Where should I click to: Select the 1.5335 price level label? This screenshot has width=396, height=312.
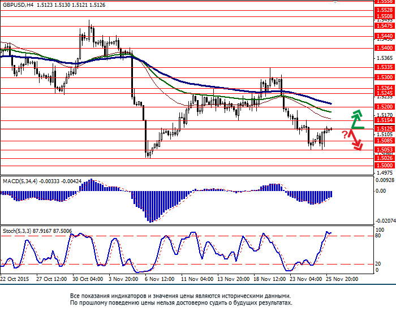(x=384, y=67)
